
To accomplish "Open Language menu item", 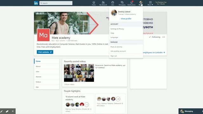I will click(114, 37).
